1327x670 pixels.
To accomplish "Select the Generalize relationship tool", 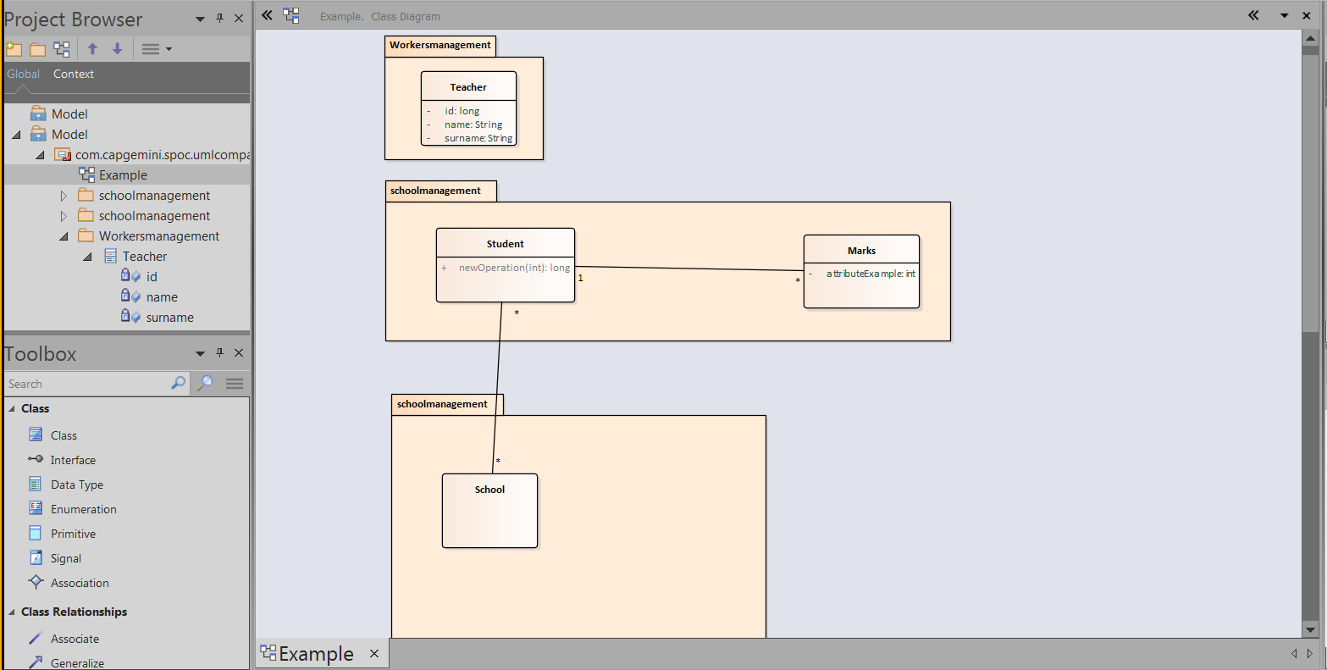I will point(77,663).
